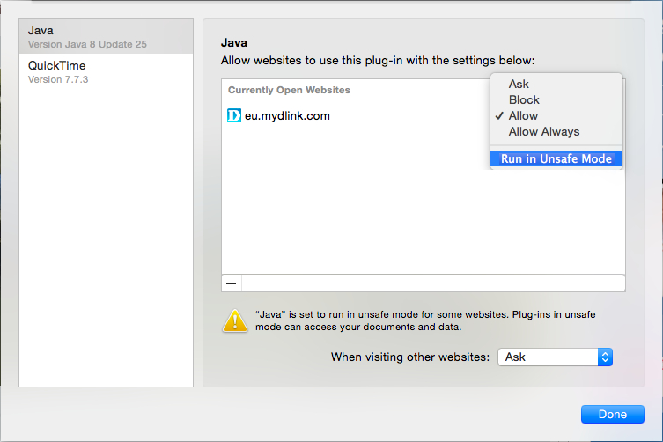Select the QuickTime plug-in in sidebar

[x=106, y=71]
